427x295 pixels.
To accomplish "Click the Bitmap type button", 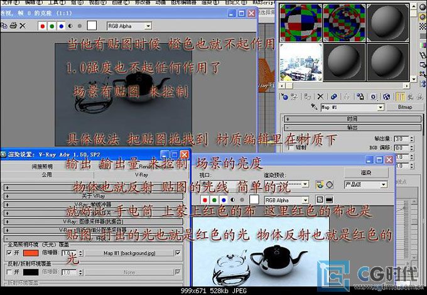I will (x=405, y=107).
